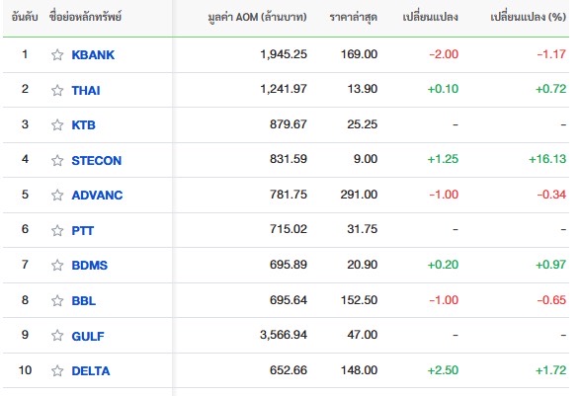Screen dimensions: 582x396
Task: Toggle the favorite star for KBANK
Action: 57,55
